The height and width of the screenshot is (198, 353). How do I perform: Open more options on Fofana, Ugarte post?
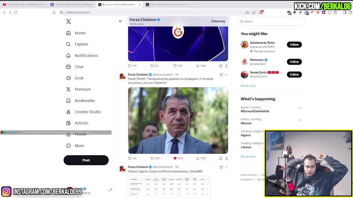pyautogui.click(x=226, y=167)
